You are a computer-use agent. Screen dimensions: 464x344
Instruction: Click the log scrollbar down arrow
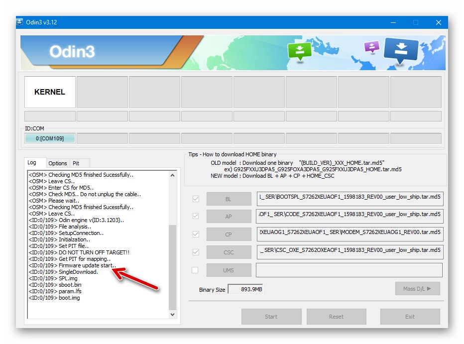click(173, 315)
